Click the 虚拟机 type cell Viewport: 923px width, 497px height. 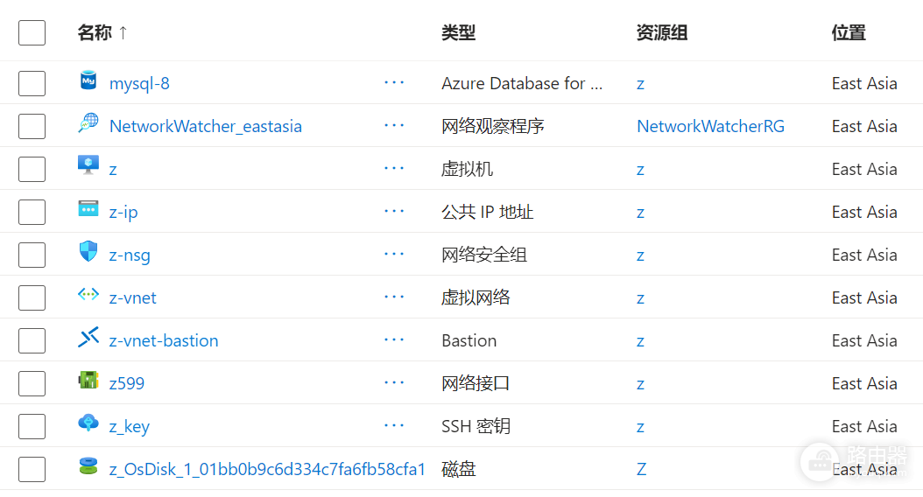click(467, 170)
